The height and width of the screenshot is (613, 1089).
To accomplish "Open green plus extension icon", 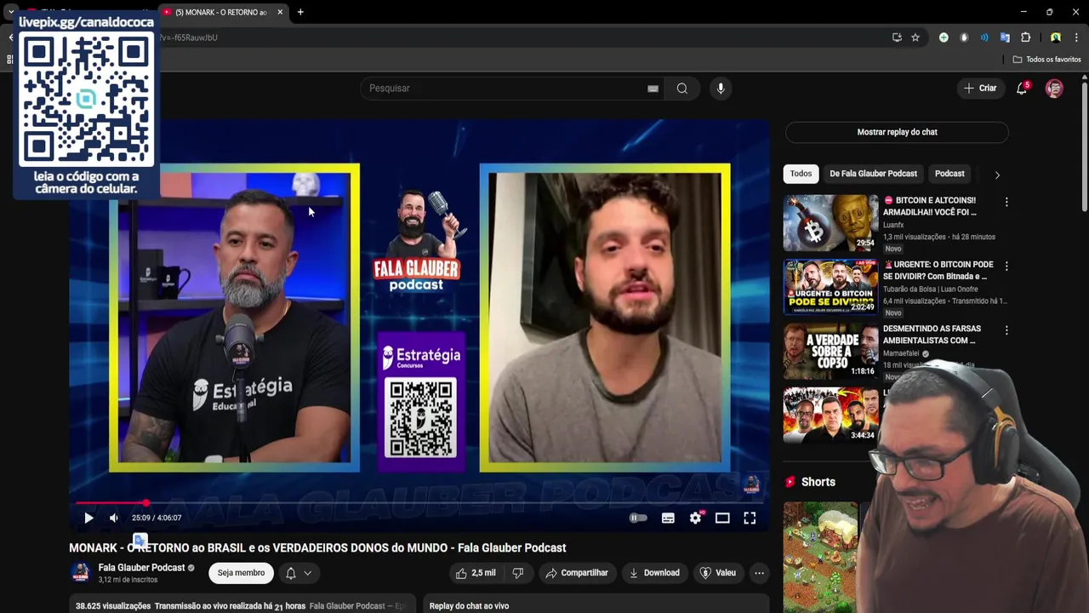I will 944,37.
